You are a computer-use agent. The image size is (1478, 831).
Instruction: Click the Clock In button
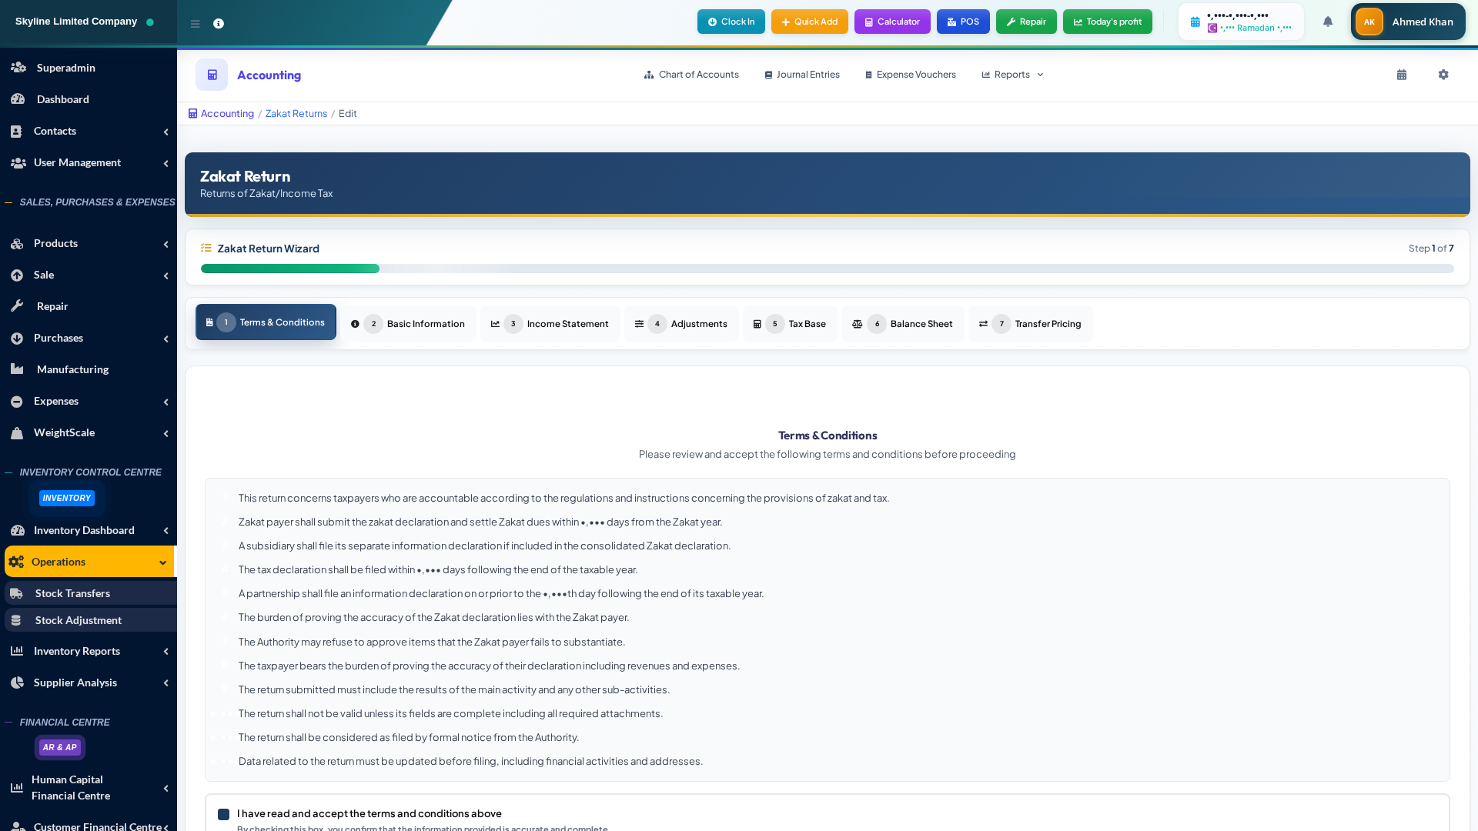point(731,22)
